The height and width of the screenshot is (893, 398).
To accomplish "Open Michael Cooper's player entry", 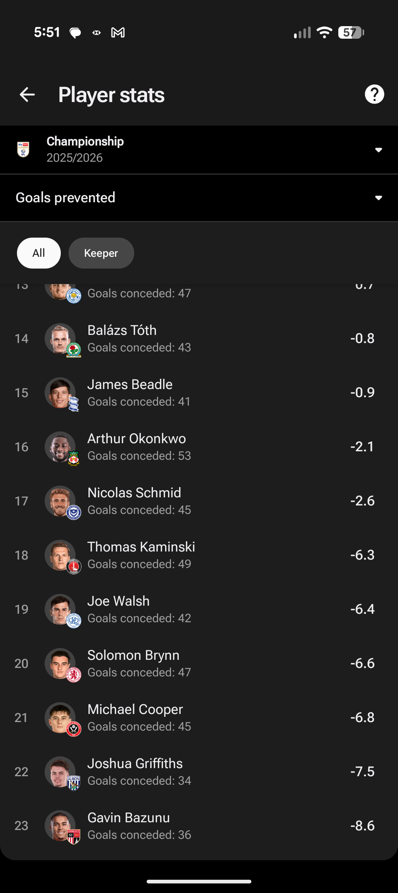I will click(x=199, y=718).
